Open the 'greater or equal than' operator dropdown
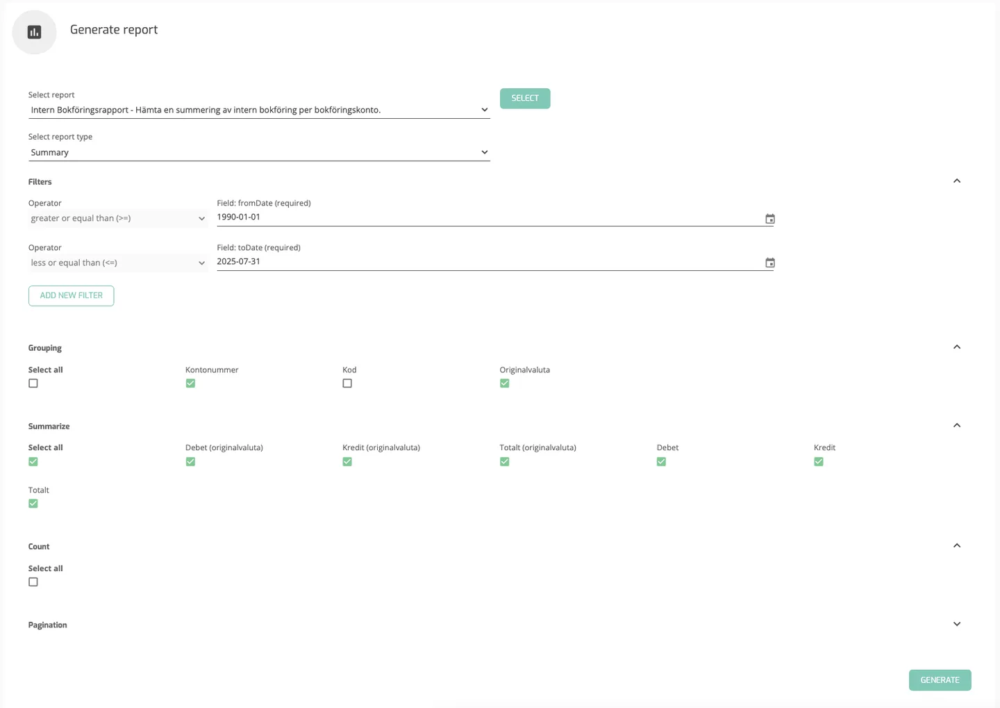This screenshot has height=708, width=1000. 117,218
